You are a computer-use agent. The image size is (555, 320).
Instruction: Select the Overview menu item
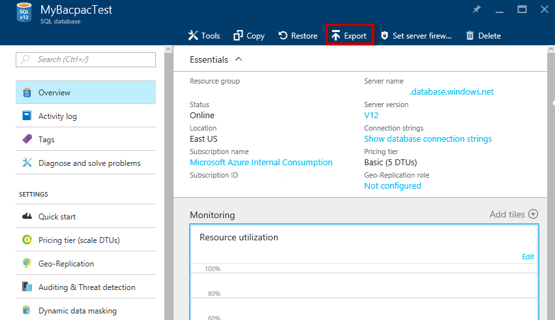54,93
